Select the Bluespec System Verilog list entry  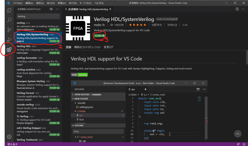pyautogui.click(x=38, y=85)
